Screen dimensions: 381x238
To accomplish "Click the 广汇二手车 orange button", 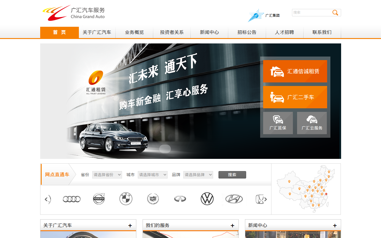I will tap(295, 97).
